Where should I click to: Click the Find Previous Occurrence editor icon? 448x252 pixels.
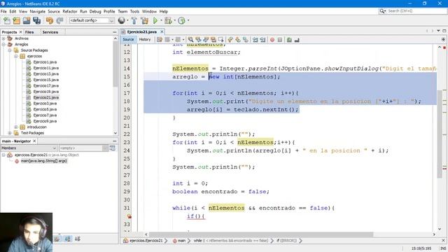pos(198,40)
